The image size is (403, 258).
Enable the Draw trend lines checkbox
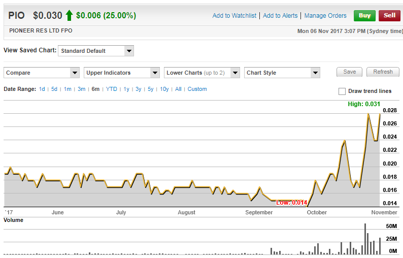pyautogui.click(x=342, y=91)
